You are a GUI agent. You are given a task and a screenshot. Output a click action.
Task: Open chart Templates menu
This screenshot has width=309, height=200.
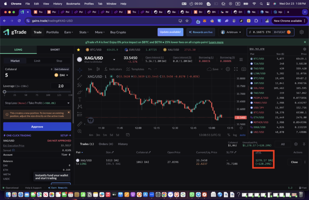click(x=135, y=69)
